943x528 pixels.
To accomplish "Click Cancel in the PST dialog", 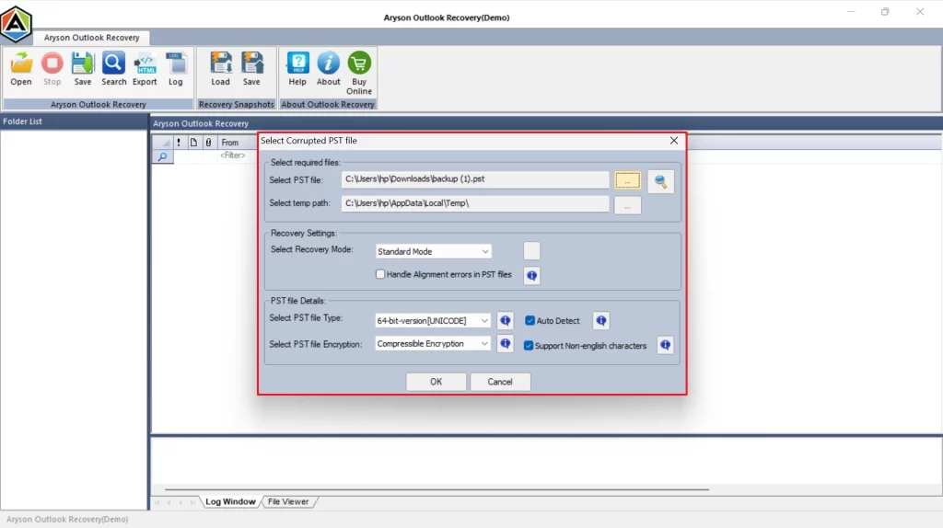I will point(500,382).
